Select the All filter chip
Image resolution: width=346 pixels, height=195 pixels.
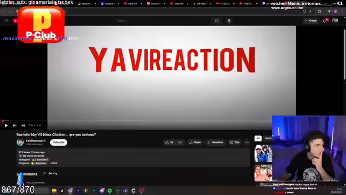258,139
